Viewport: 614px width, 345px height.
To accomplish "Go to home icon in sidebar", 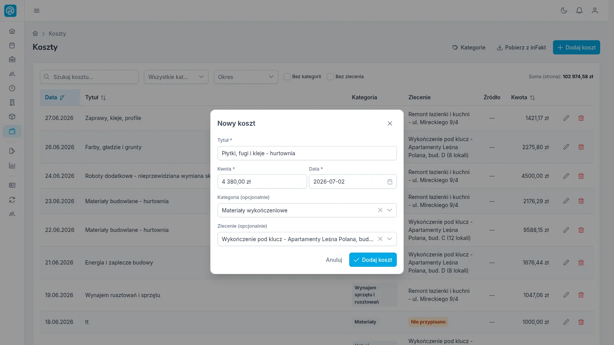I will pyautogui.click(x=12, y=31).
